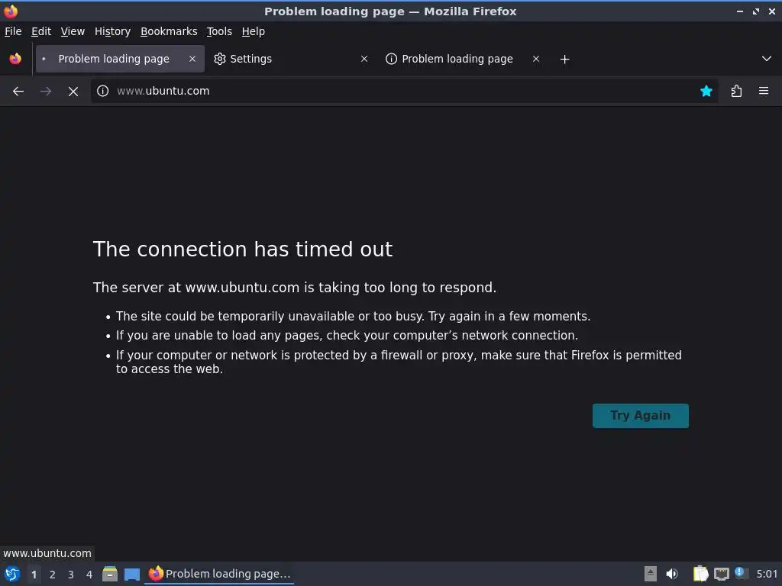The height and width of the screenshot is (586, 782).
Task: Switch to the Settings tab
Action: coord(291,59)
